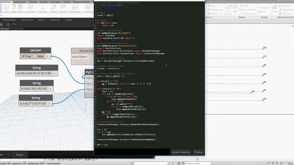Open Dynamo Параметры menu
This screenshot has height=165, width=294.
55,20
